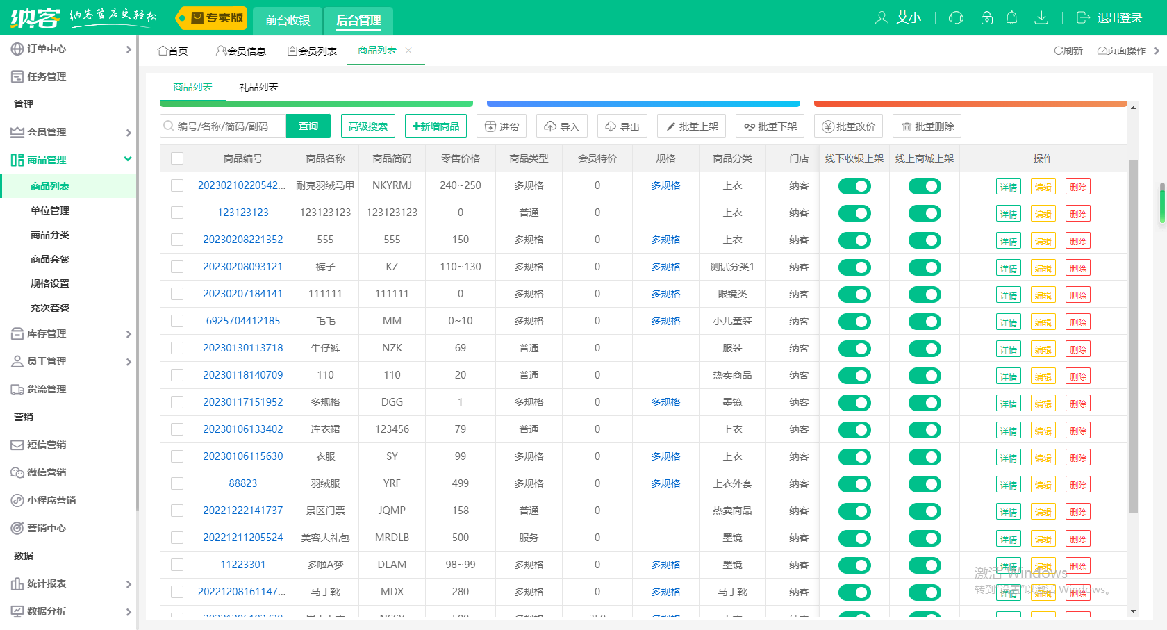Viewport: 1167px width, 630px height.
Task: Open the notification bell icon
Action: (x=1011, y=17)
